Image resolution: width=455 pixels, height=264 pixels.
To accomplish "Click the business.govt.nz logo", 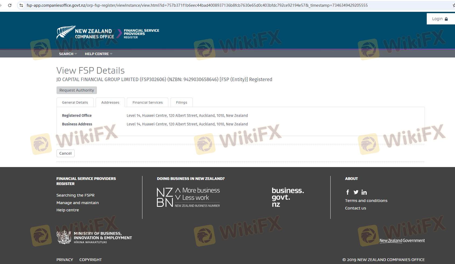I will (288, 197).
